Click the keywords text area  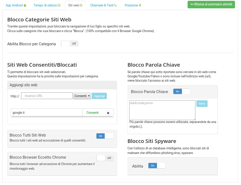tap(162, 110)
